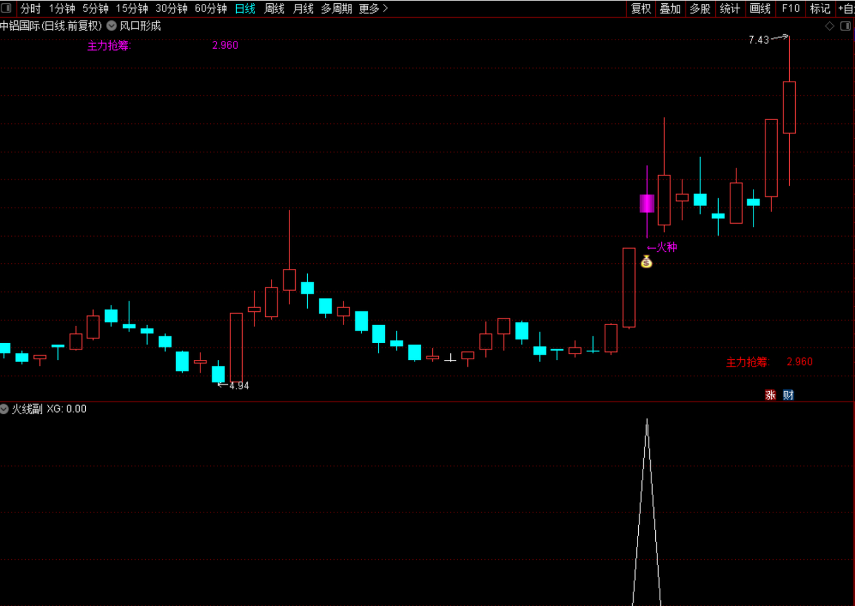Screen dimensions: 855x606
Task: Select the 15分钟 period tab
Action: (132, 9)
